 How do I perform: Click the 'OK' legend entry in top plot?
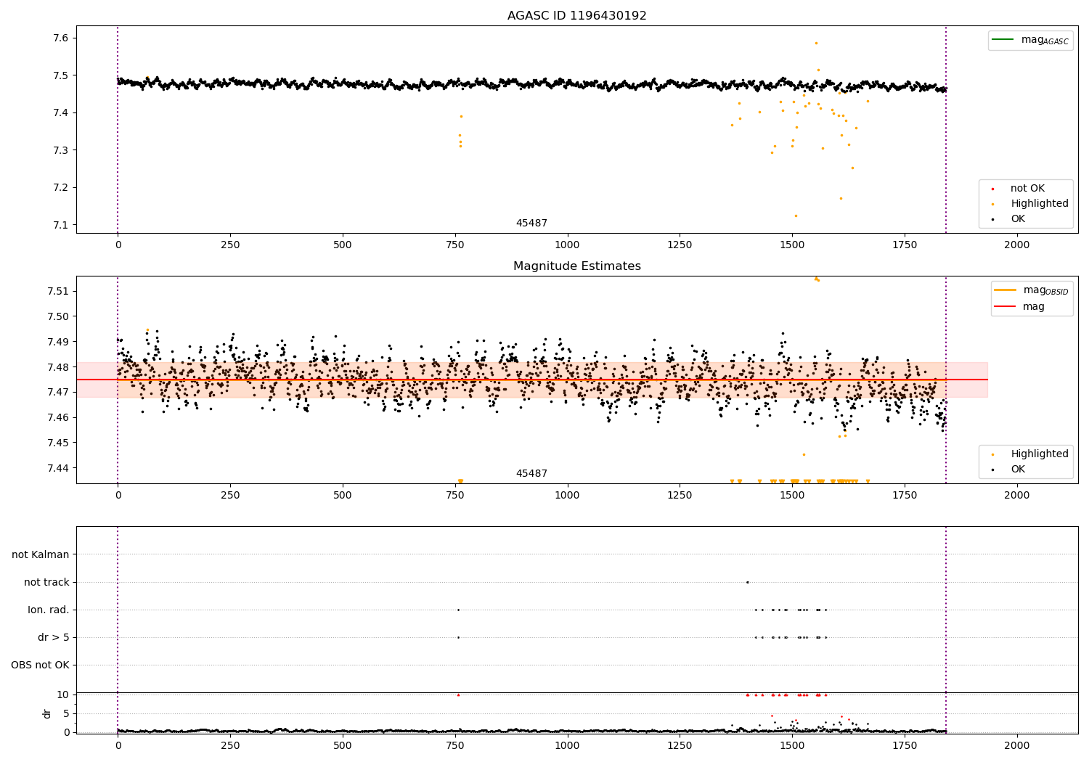click(x=1009, y=219)
